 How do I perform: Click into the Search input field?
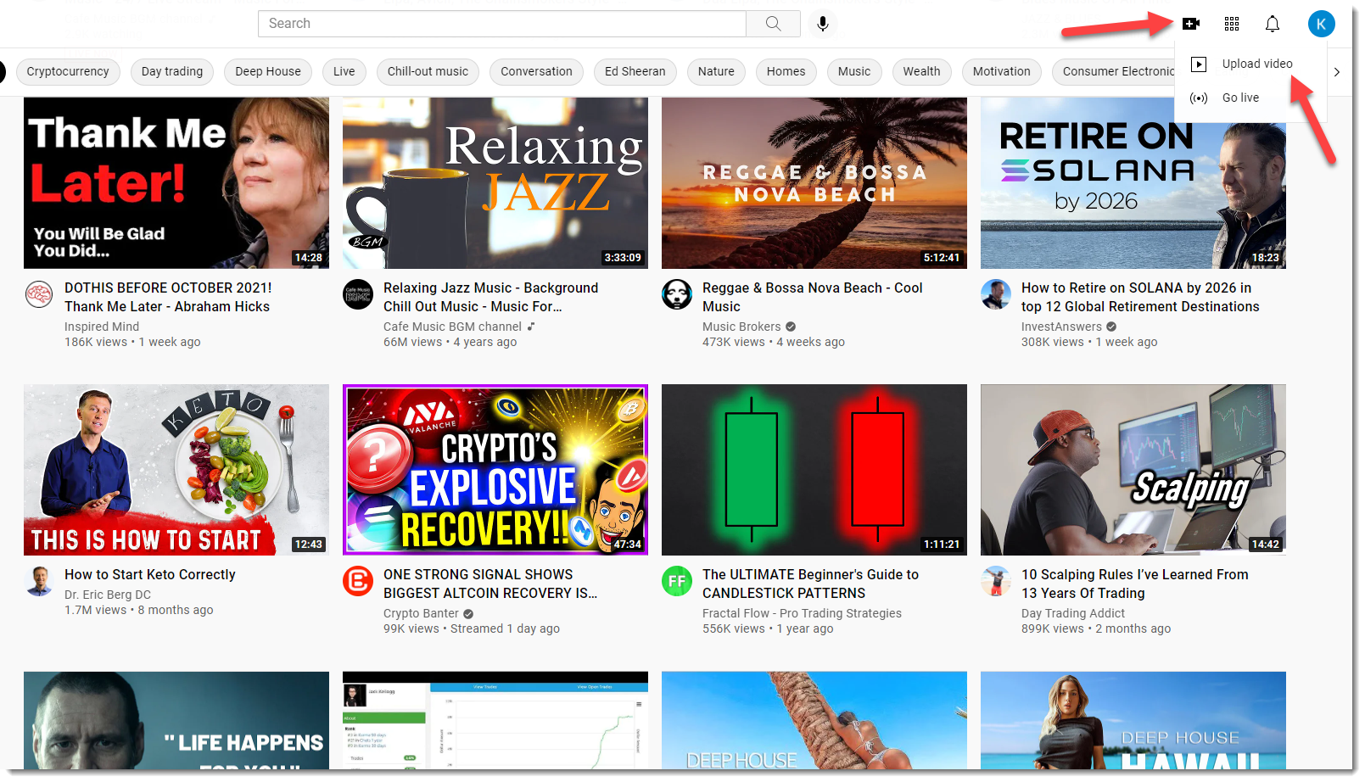coord(502,24)
